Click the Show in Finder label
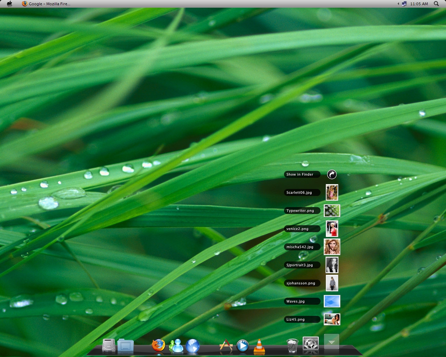This screenshot has height=357, width=446. [x=302, y=174]
